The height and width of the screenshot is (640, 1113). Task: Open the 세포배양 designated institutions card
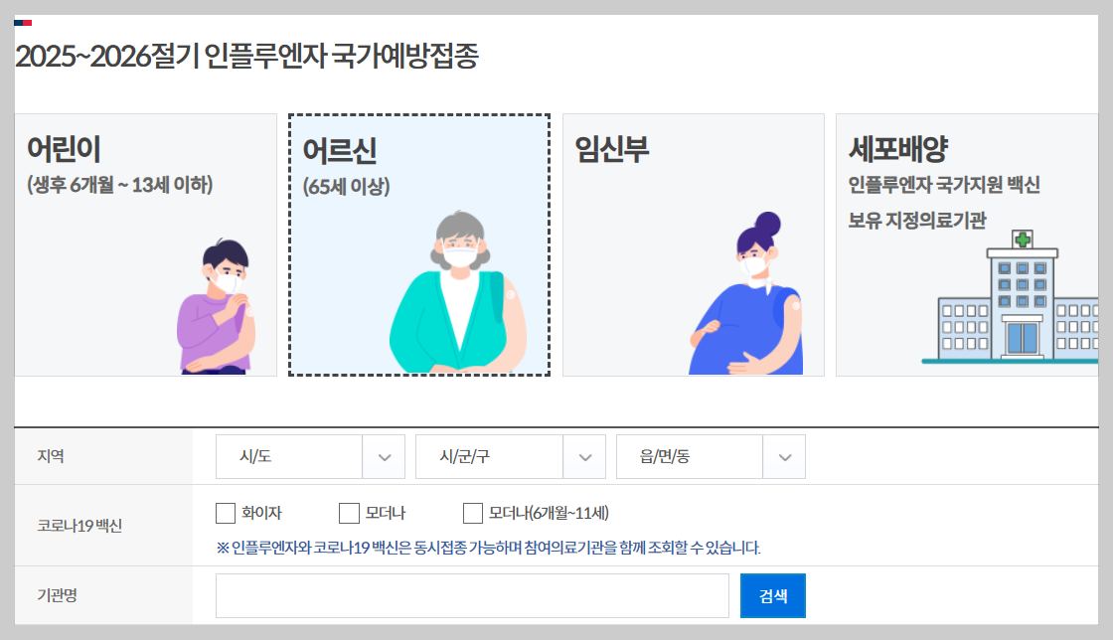point(967,244)
